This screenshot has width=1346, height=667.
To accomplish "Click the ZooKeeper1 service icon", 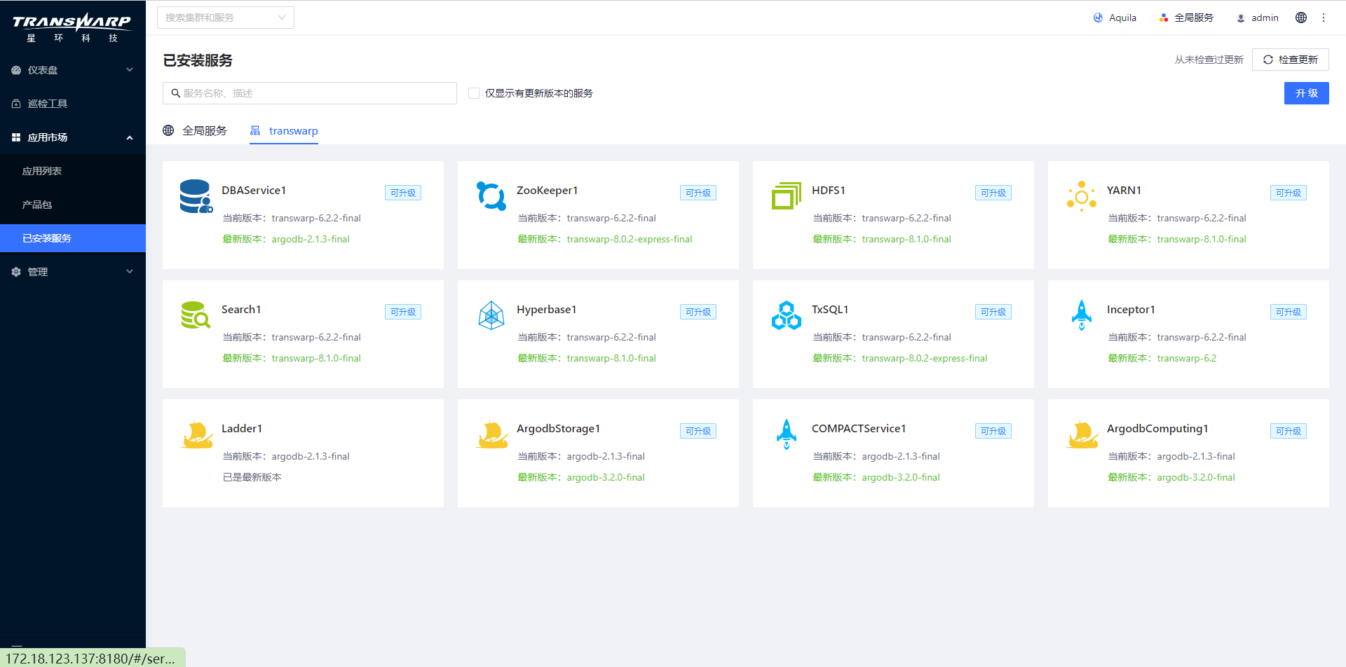I will 491,196.
